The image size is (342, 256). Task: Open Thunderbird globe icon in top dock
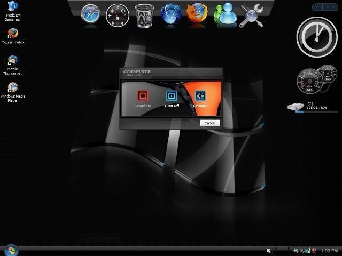point(171,13)
